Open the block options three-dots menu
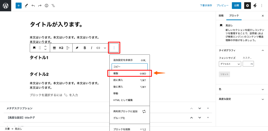Screen dimensions: 268x131 point(114,48)
